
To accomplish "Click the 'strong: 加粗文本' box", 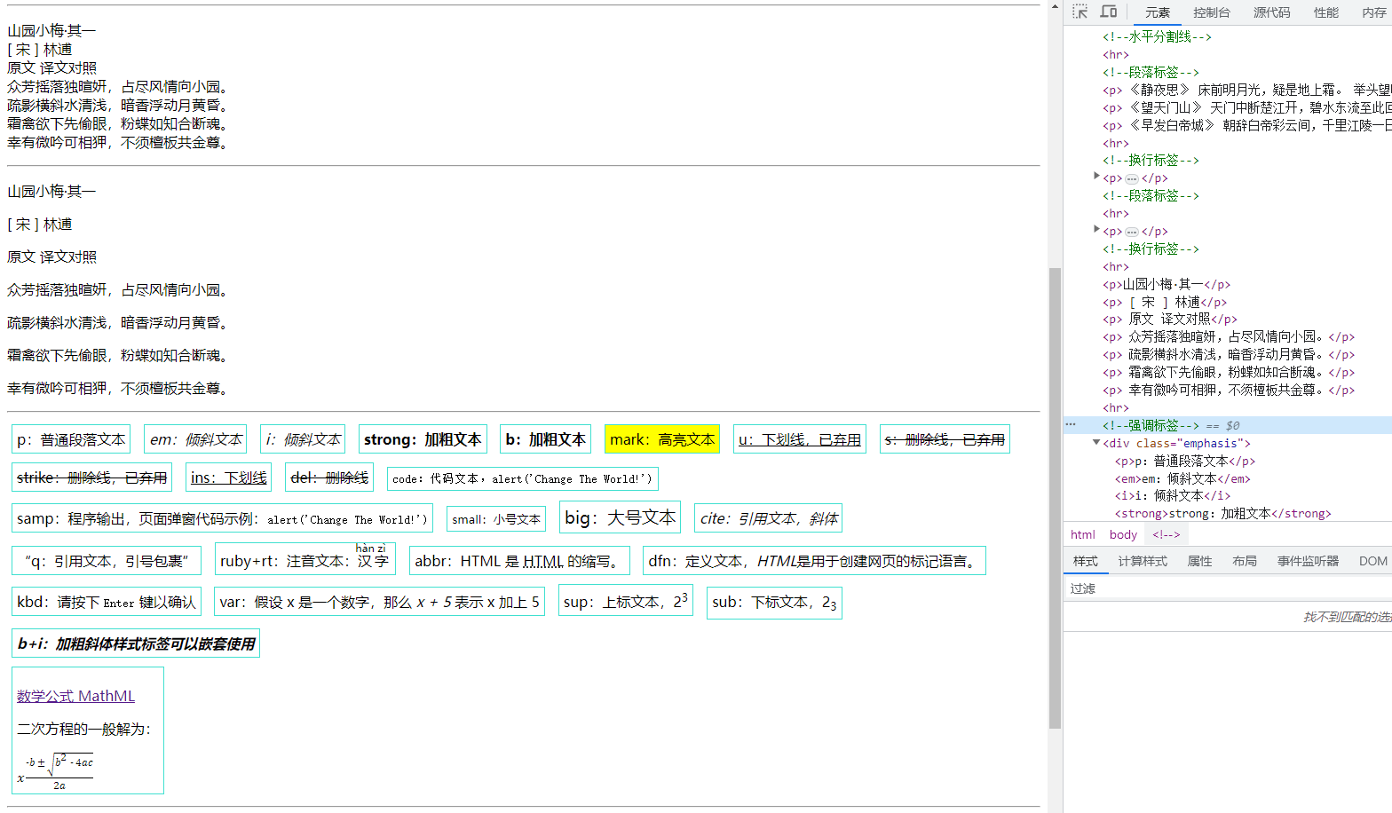I will point(423,439).
